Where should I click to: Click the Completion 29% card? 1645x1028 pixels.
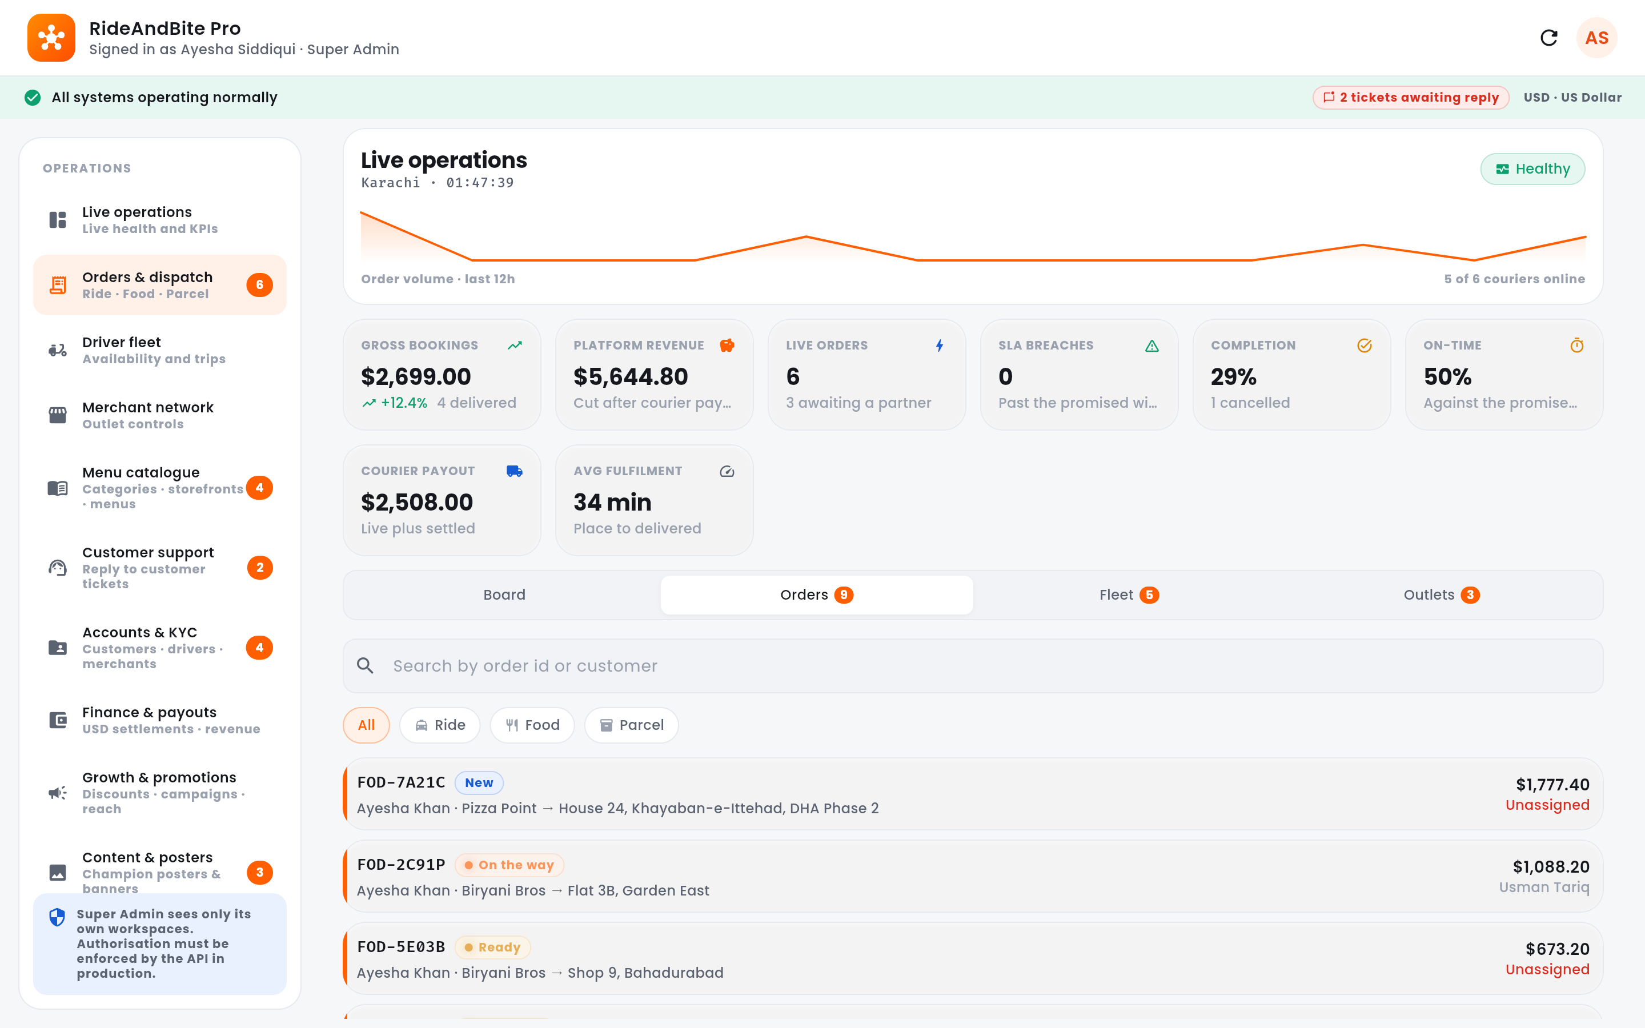(1291, 375)
